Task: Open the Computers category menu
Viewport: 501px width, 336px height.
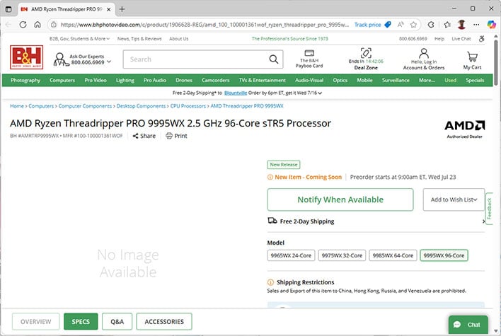Action: coord(62,80)
